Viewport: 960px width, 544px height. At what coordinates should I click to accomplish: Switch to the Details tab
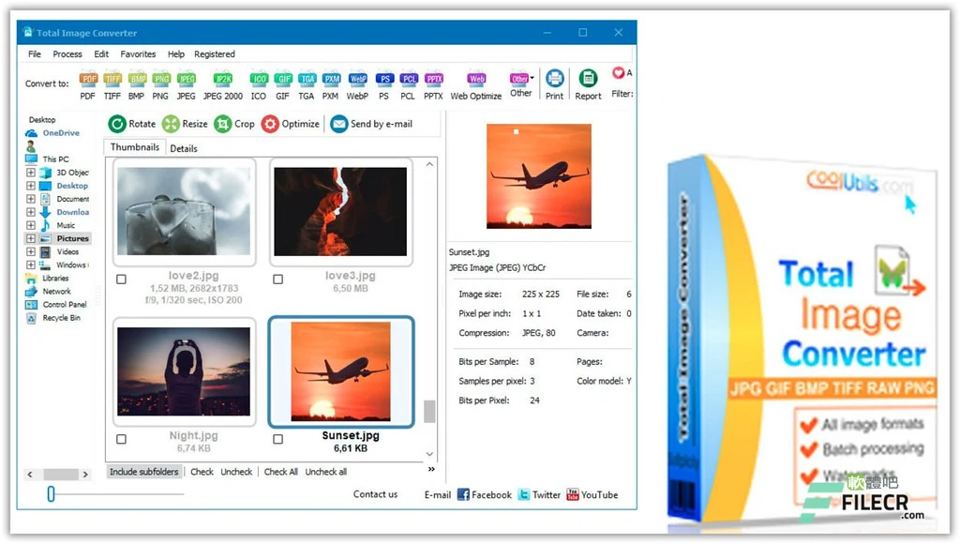tap(184, 148)
